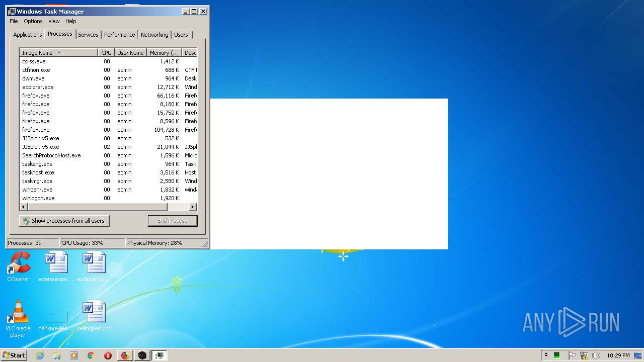Open the CCleaner desktop shortcut

pyautogui.click(x=18, y=266)
